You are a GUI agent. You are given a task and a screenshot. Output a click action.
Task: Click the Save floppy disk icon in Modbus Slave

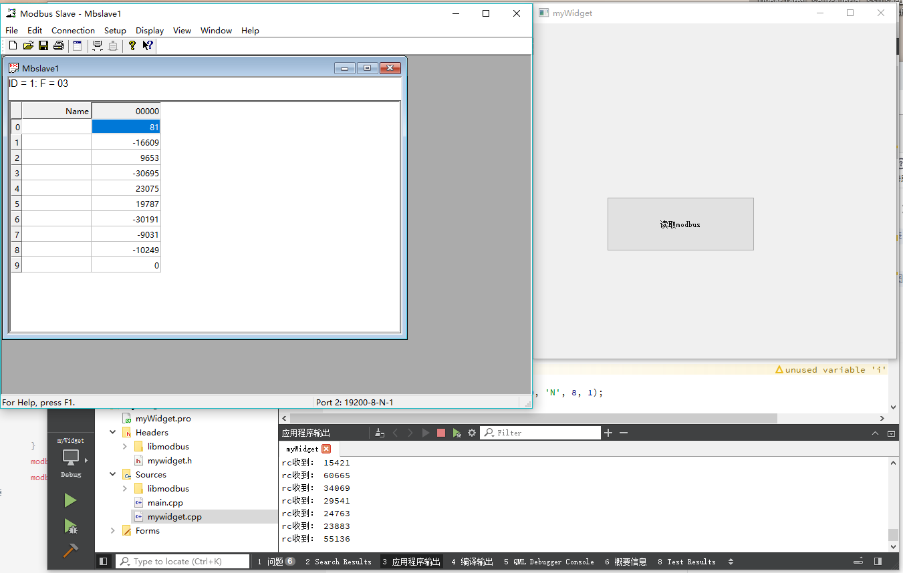[43, 45]
